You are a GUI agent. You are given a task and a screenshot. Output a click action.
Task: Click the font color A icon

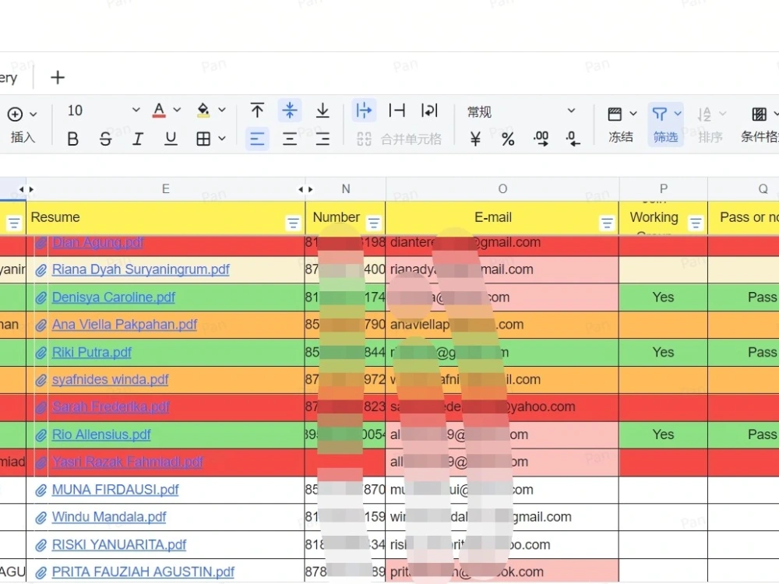(x=159, y=111)
